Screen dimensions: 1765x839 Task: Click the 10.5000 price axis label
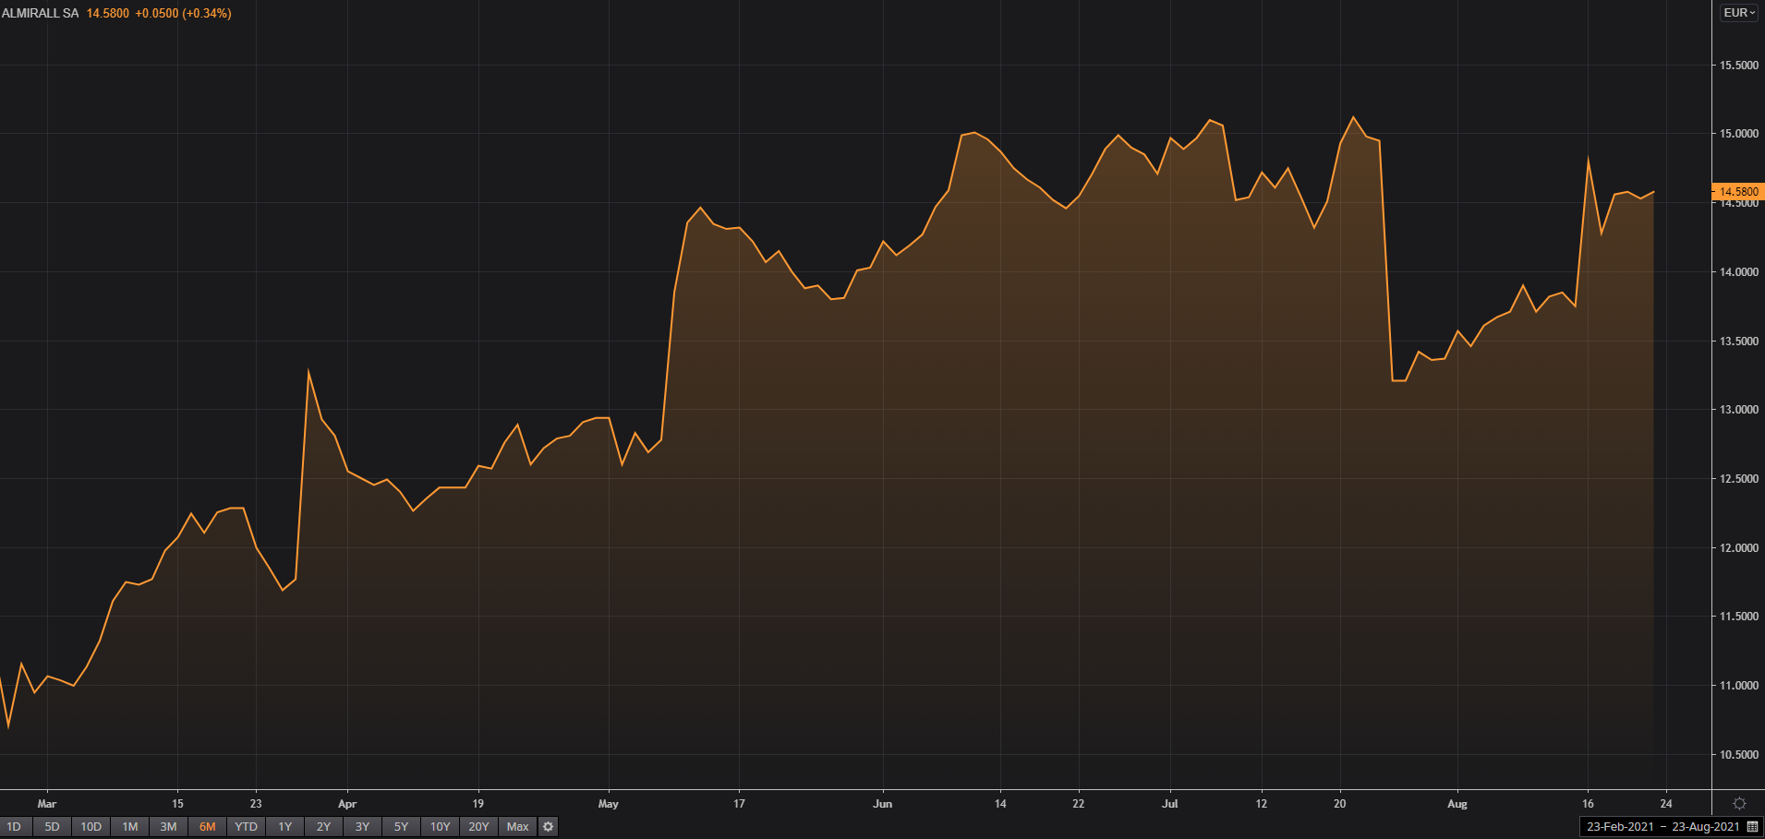click(x=1738, y=755)
